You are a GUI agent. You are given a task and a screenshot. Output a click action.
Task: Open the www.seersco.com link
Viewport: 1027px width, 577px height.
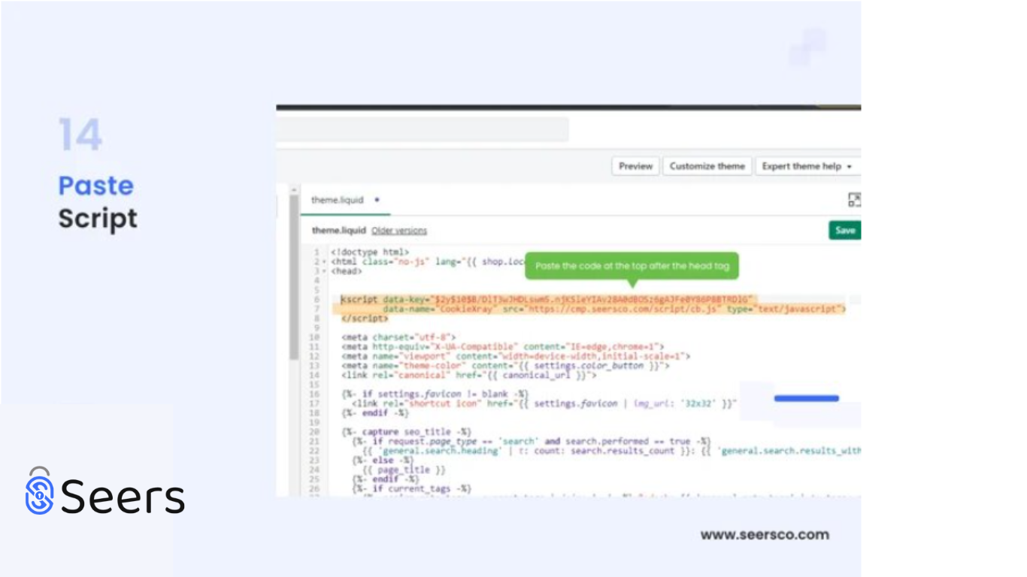click(765, 535)
